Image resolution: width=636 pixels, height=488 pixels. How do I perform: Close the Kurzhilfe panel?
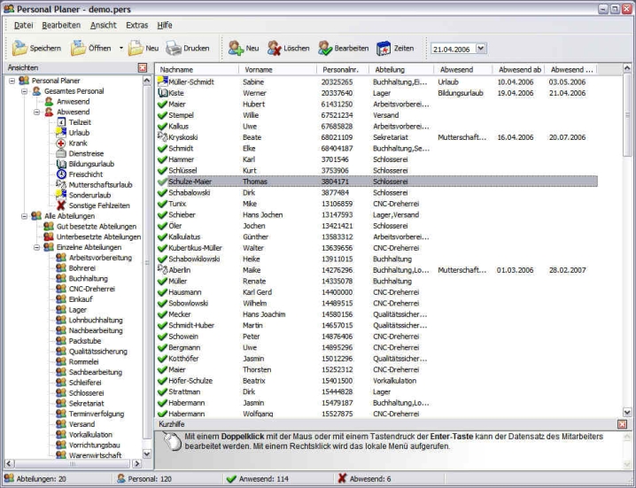(x=622, y=424)
